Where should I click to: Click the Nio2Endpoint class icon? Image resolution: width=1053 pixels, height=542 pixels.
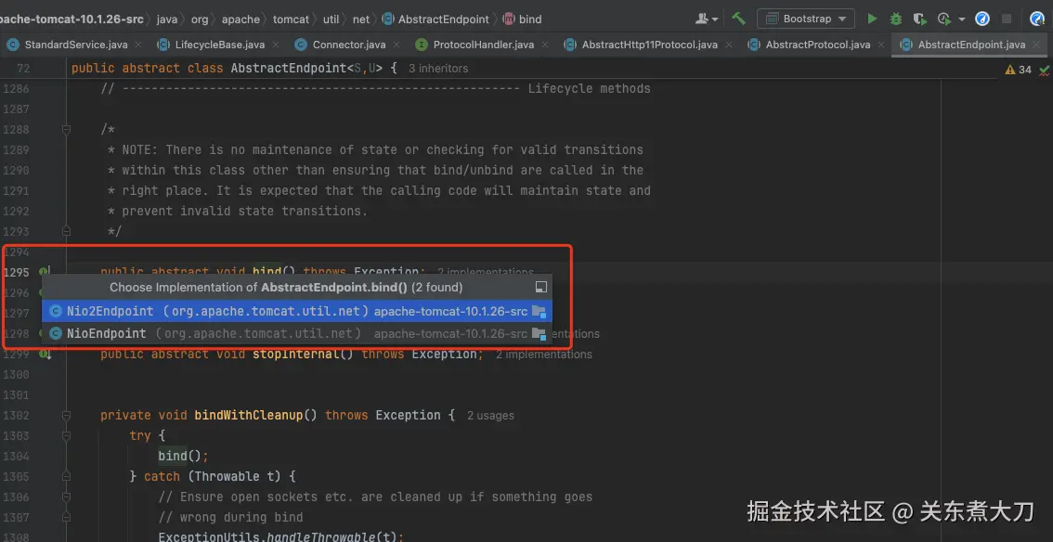[x=56, y=311]
